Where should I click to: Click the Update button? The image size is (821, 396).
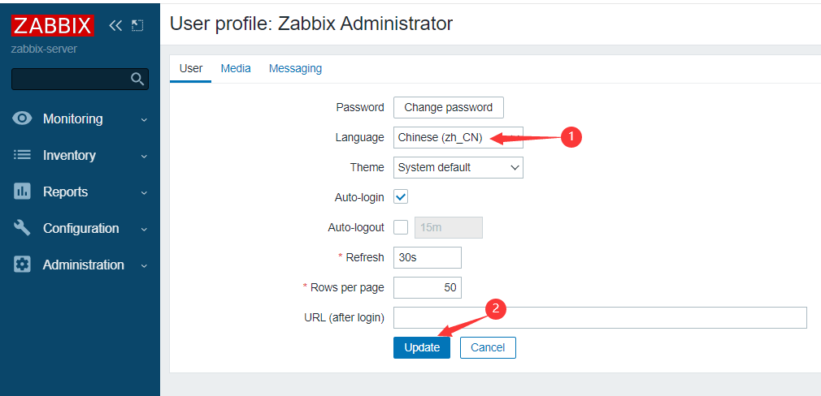pyautogui.click(x=422, y=347)
